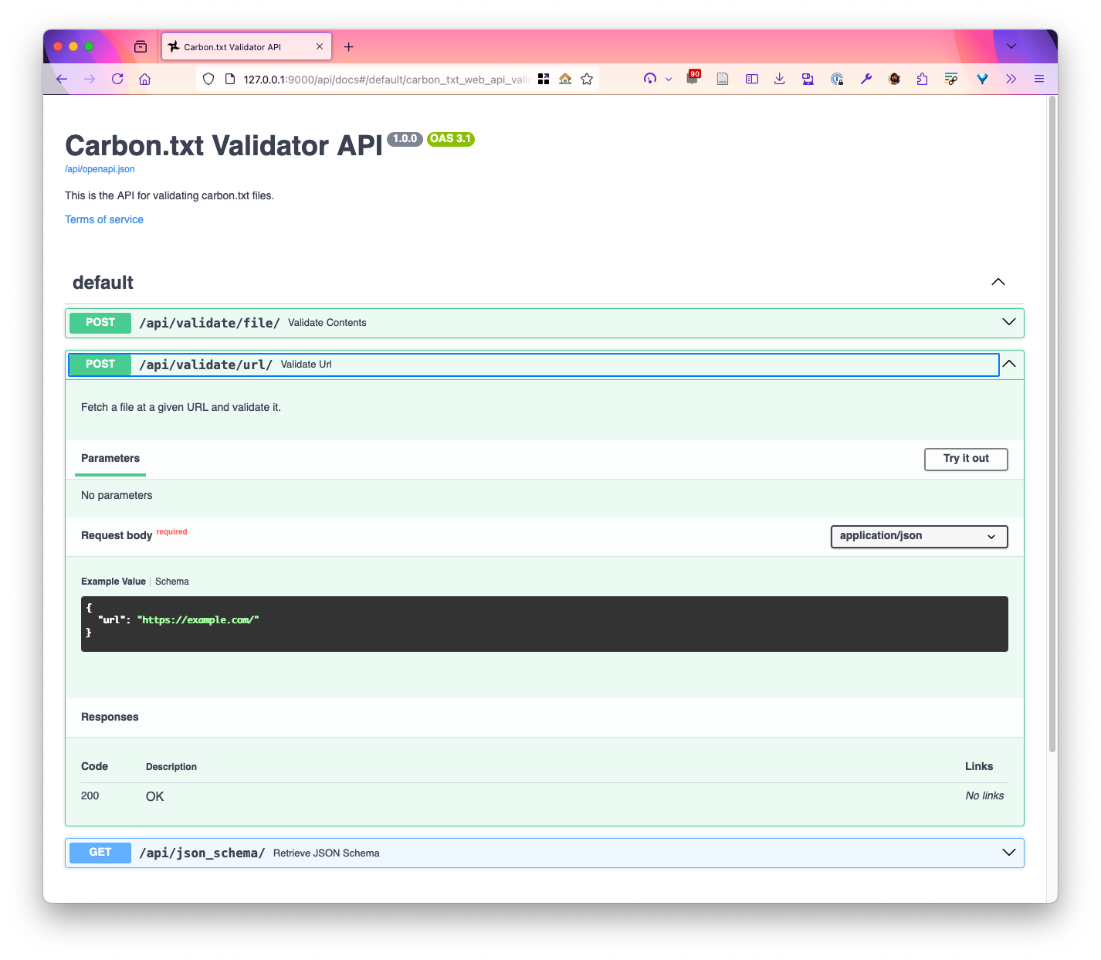Open the extensions puzzle icon
This screenshot has height=960, width=1101.
point(922,79)
